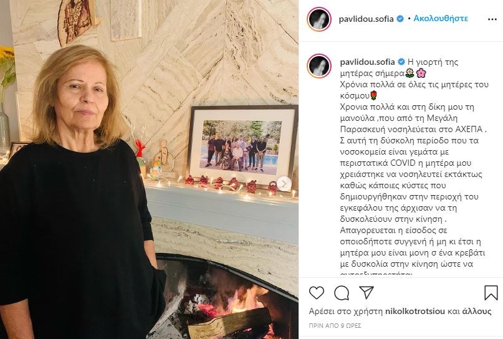
Task: Save the post with the bookmark icon
Action: click(491, 292)
